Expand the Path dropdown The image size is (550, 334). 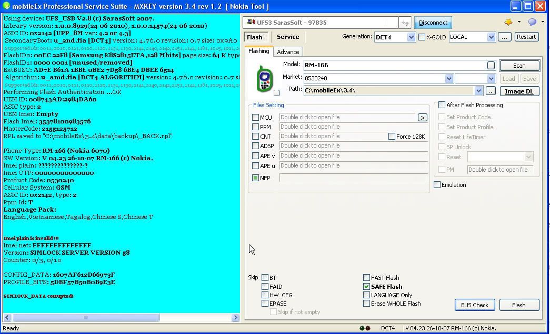coord(478,91)
